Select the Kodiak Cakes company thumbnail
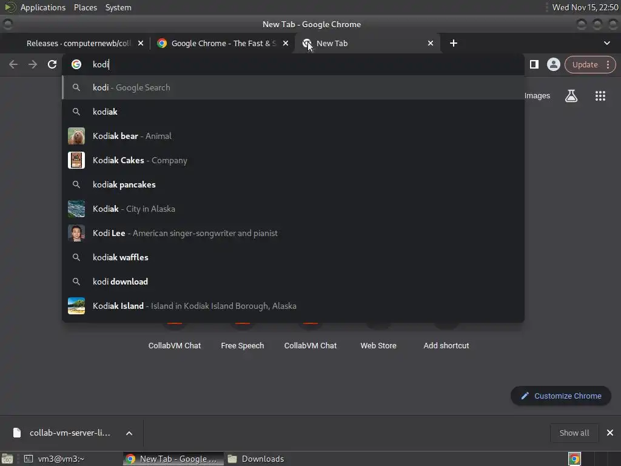The width and height of the screenshot is (621, 466). (x=76, y=160)
